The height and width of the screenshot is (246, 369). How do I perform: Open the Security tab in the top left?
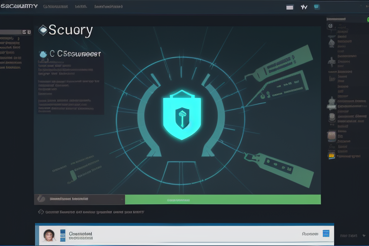tap(19, 6)
